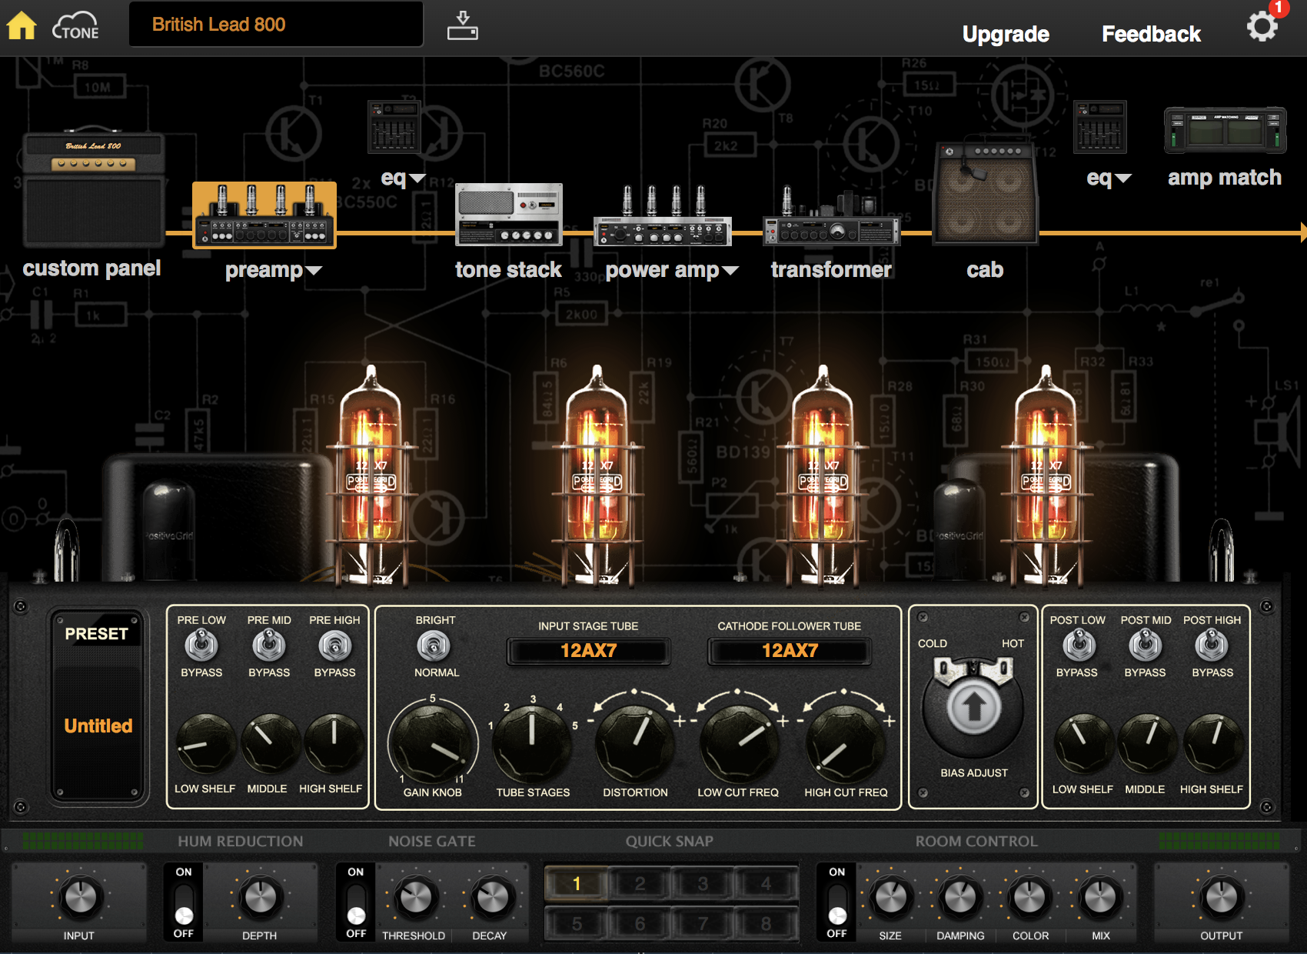Flip the BRIGHT/NORMAL switch
This screenshot has height=954, width=1307.
tap(434, 646)
